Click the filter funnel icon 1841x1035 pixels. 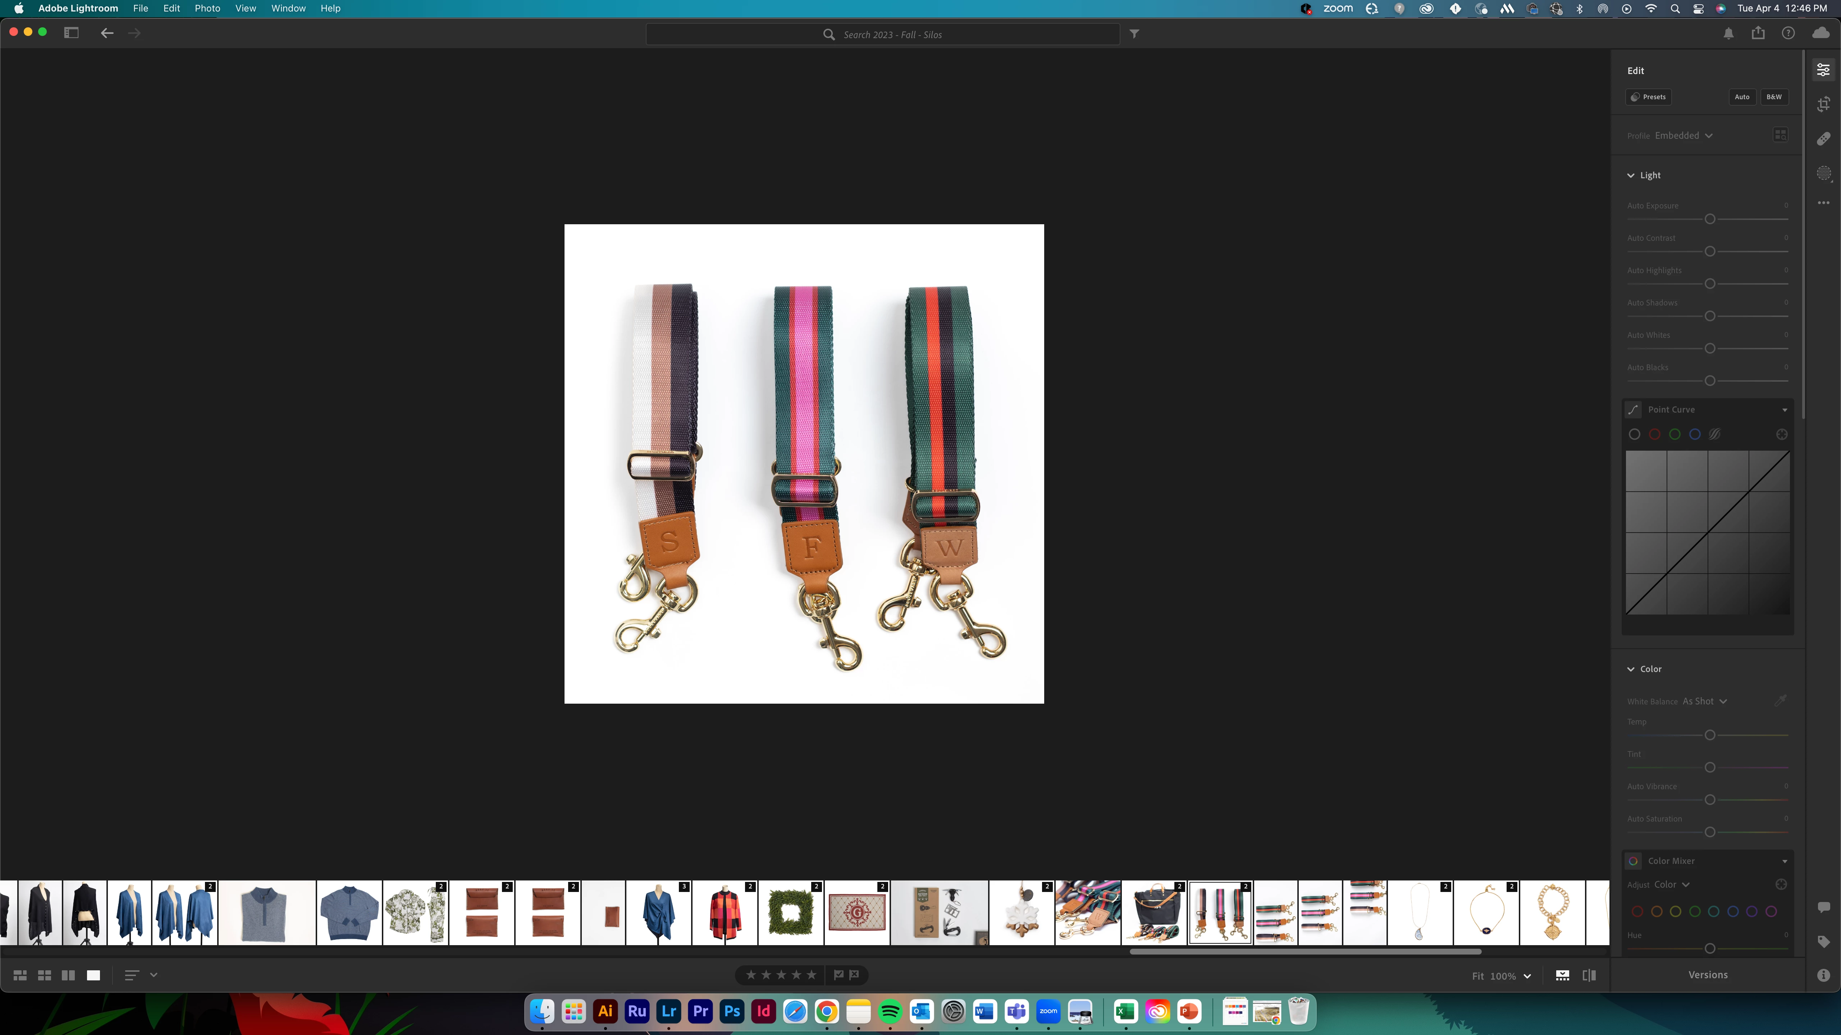tap(1134, 33)
